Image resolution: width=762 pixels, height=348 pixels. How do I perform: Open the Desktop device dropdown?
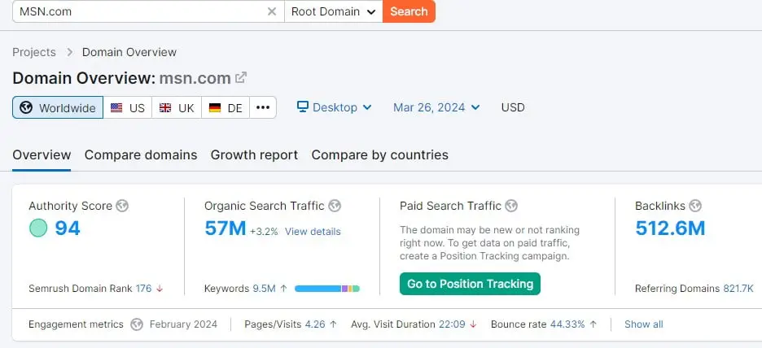point(335,107)
